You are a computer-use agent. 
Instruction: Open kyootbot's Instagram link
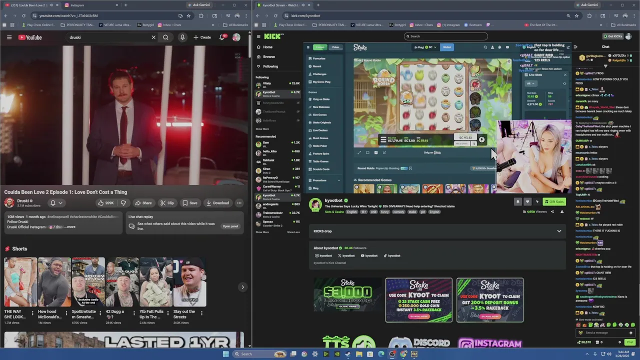click(323, 255)
